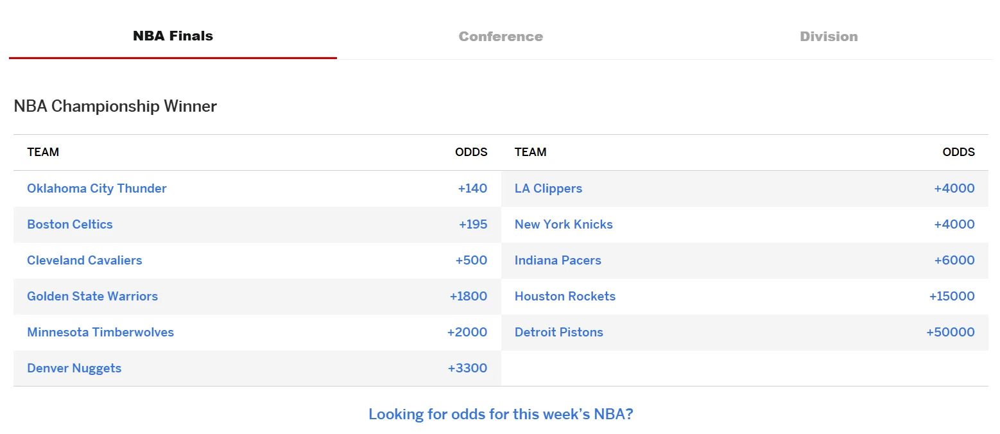Select Golden State Warriors link
Screen dimensions: 1000x434
(92, 296)
